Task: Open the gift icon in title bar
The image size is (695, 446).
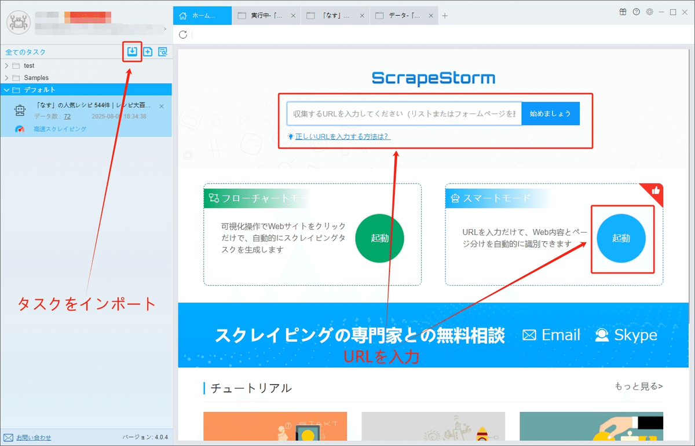Action: pos(623,12)
